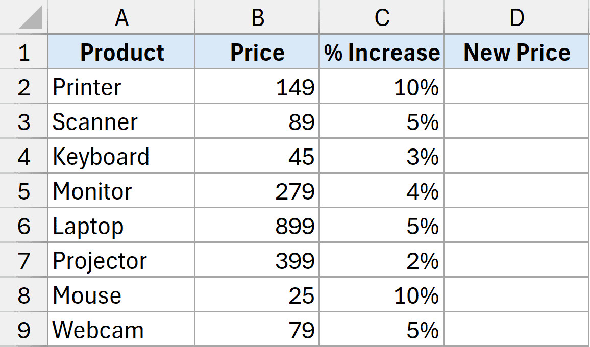
Task: Click the empty New Price cell for Webcam
Action: point(517,330)
